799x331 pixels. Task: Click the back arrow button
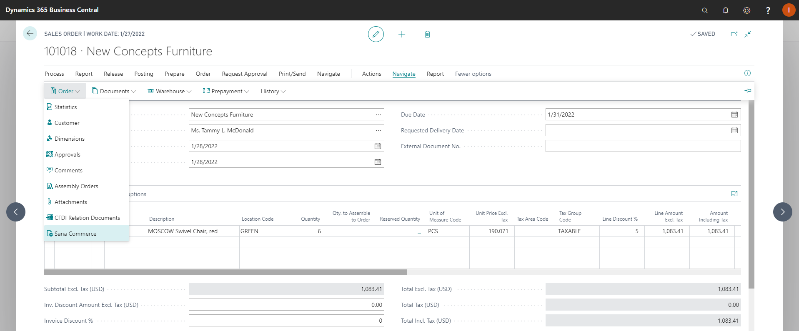point(30,33)
